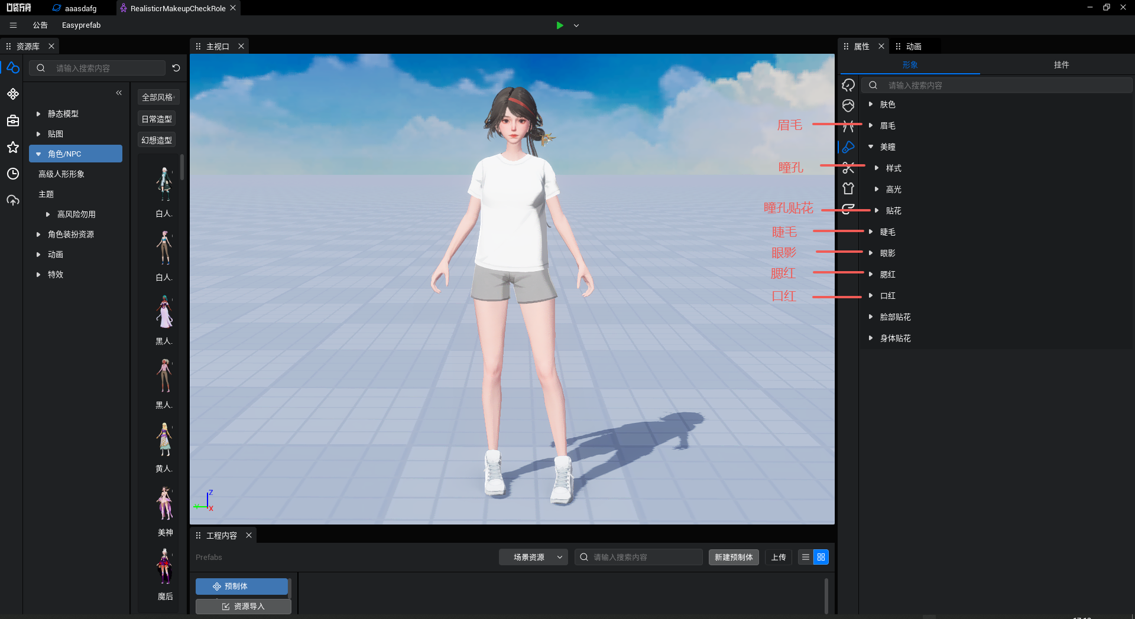Switch to grid view in project panel
1135x619 pixels.
[x=821, y=557]
